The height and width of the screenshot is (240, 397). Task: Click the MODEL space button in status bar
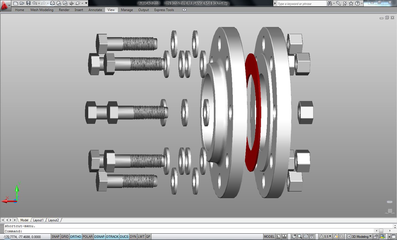coord(269,236)
